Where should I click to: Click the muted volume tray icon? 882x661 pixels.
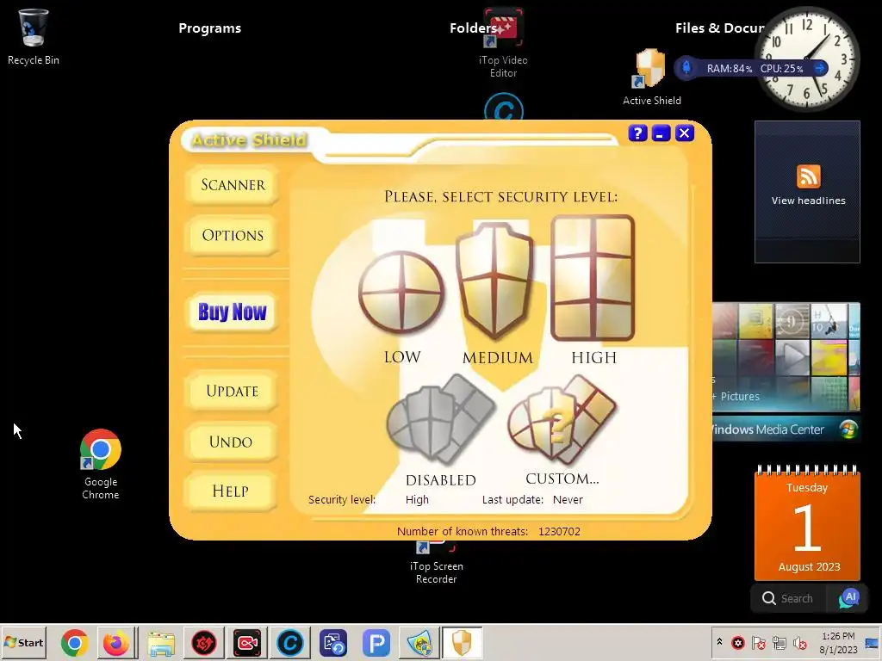pyautogui.click(x=799, y=642)
